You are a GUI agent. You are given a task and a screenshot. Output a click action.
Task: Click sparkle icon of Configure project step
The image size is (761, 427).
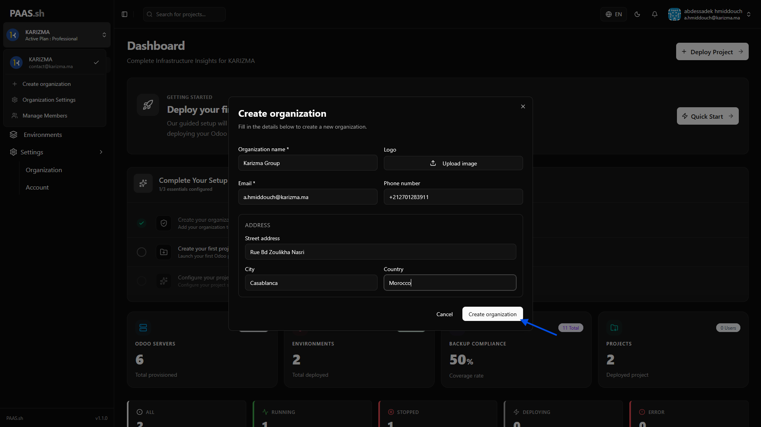point(164,281)
